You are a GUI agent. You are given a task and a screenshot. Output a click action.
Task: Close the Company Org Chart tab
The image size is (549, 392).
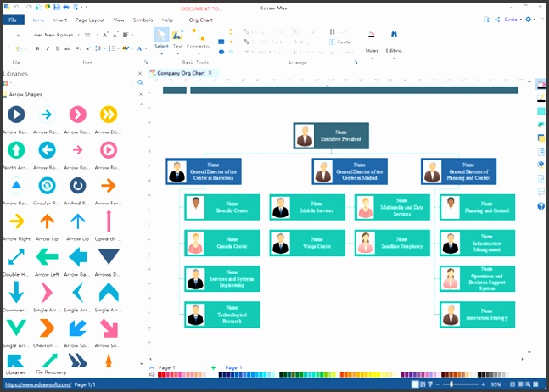210,73
